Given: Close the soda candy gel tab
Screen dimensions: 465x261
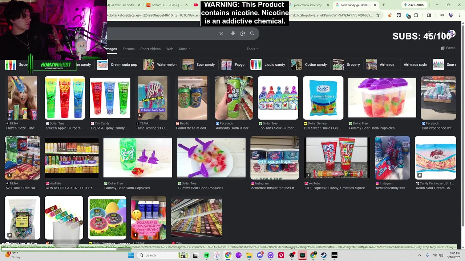Looking at the screenshot, I should [375, 5].
